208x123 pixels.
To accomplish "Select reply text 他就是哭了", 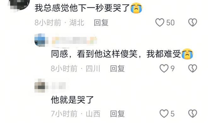I will click(x=72, y=100).
